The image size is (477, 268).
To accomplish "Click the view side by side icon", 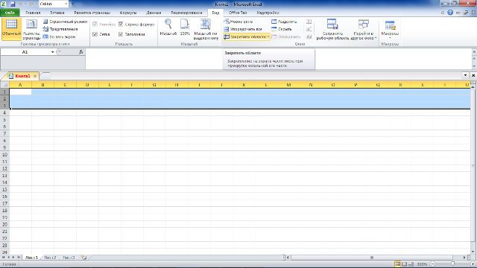I will [309, 22].
